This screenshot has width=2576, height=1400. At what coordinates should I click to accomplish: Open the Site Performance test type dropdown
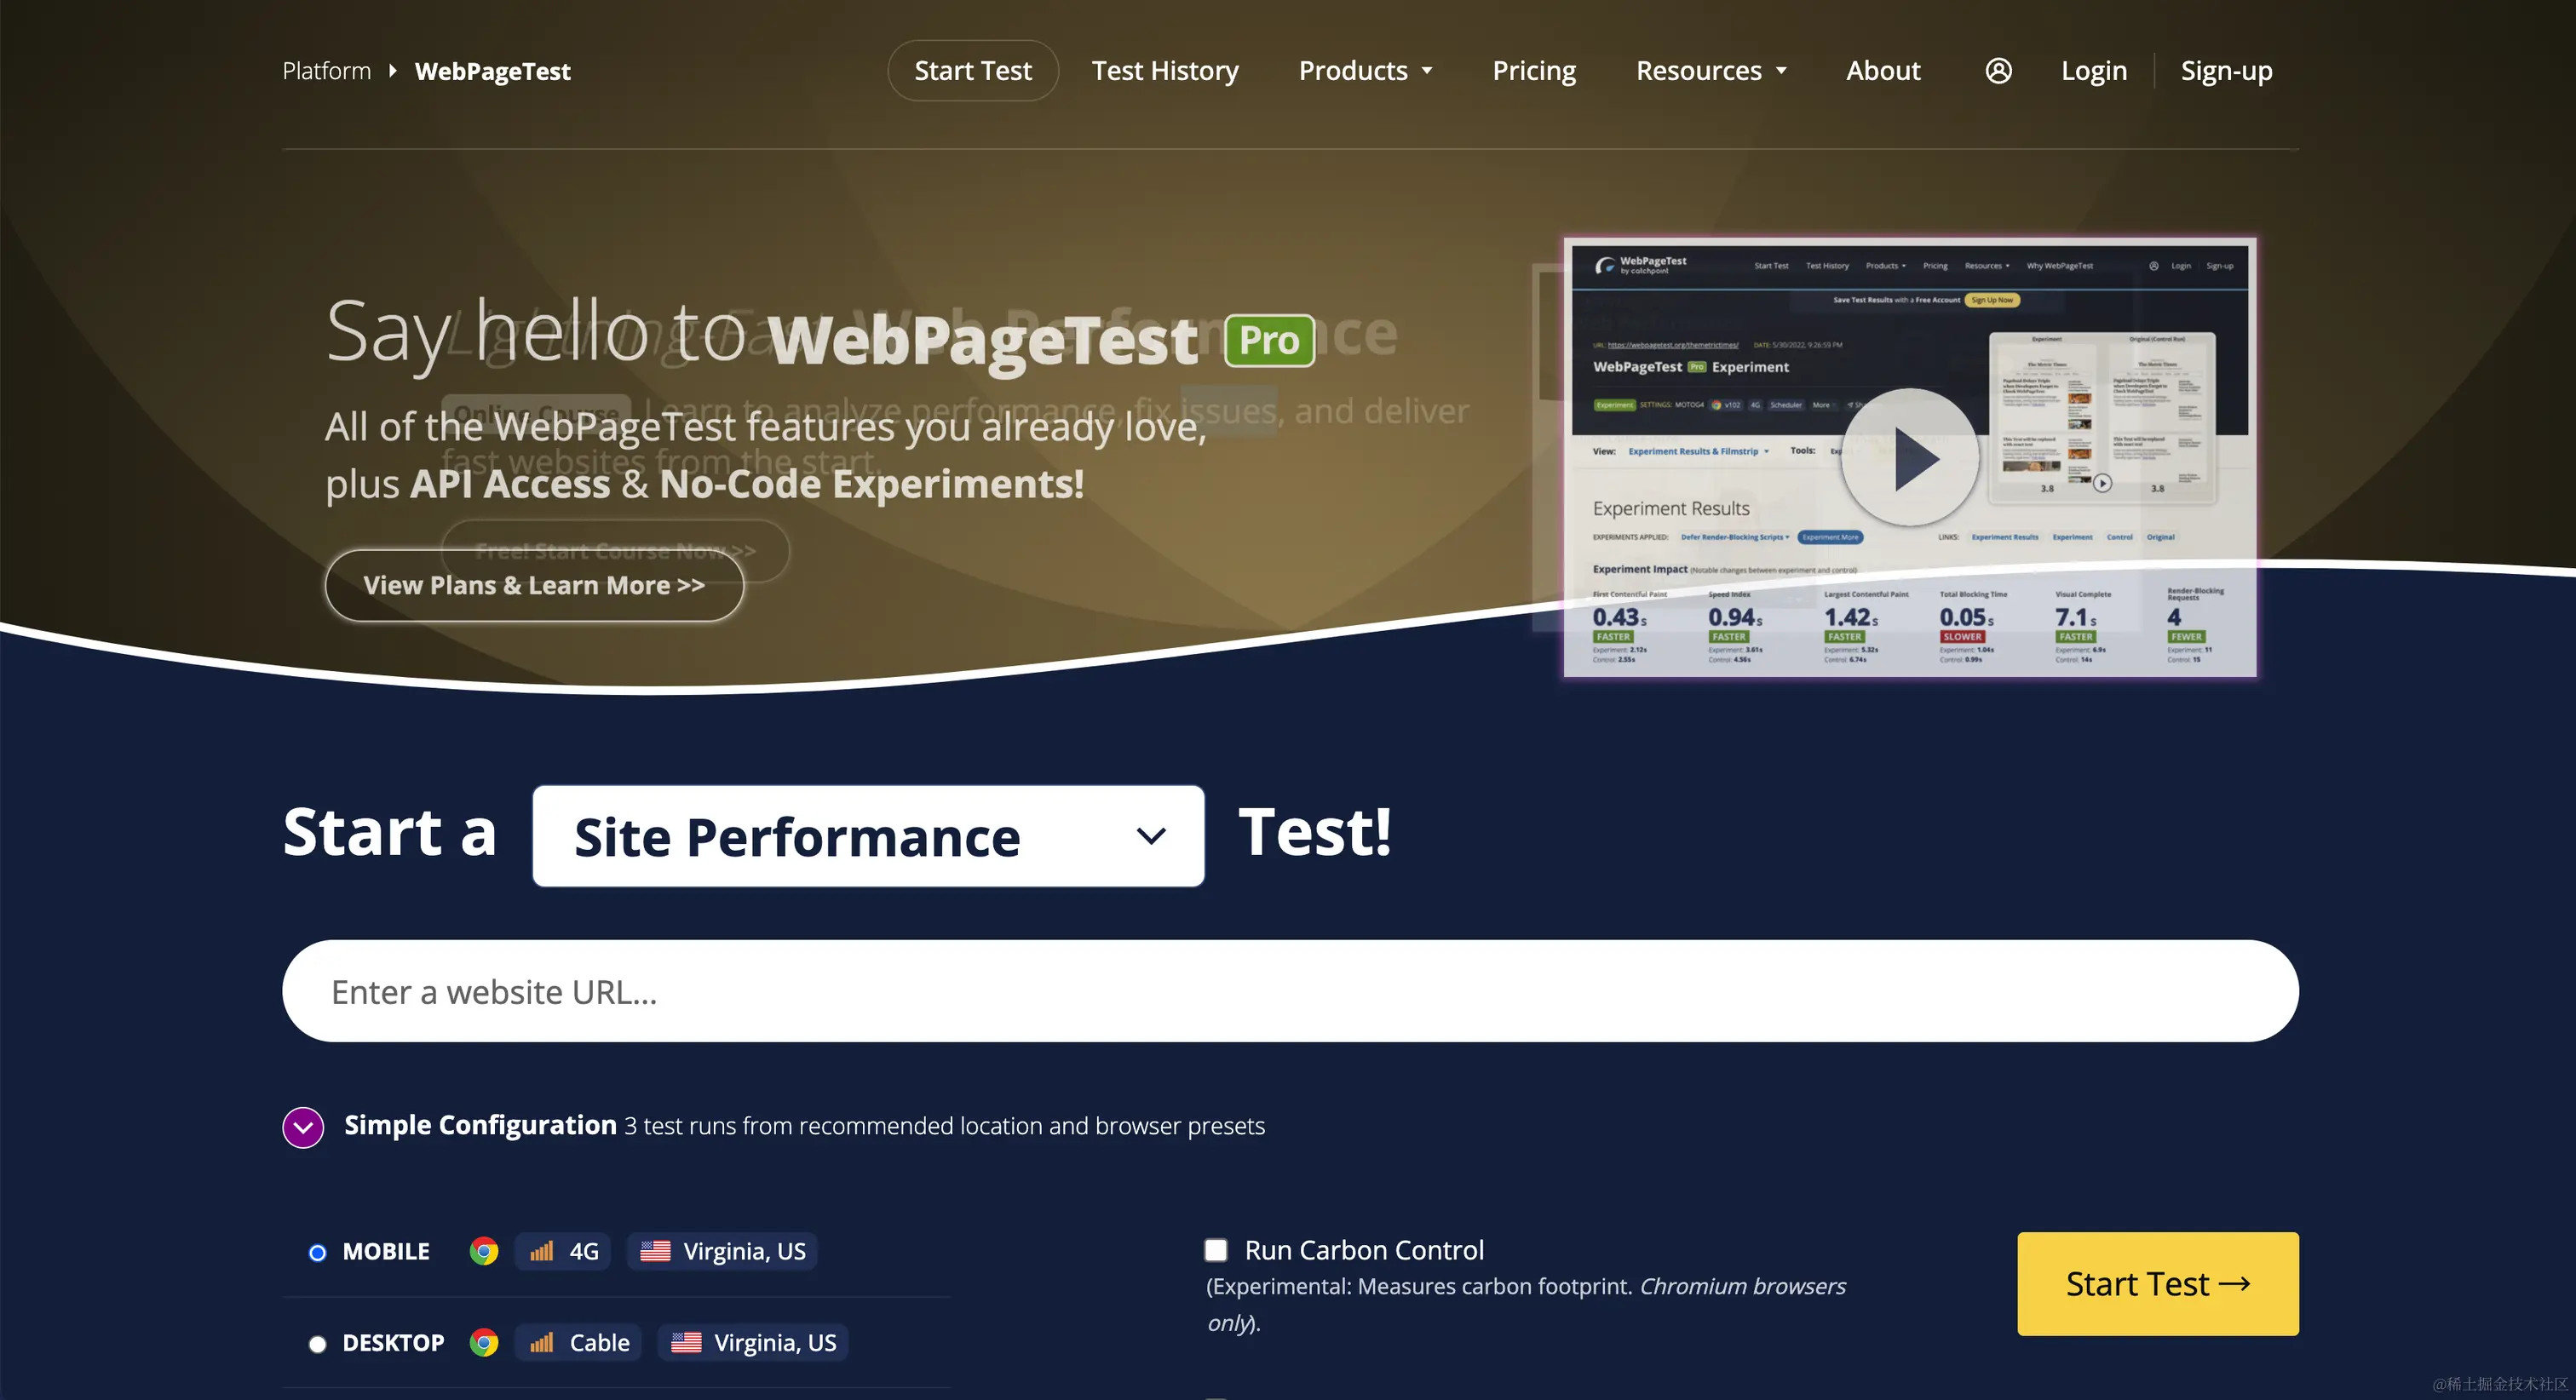868,836
